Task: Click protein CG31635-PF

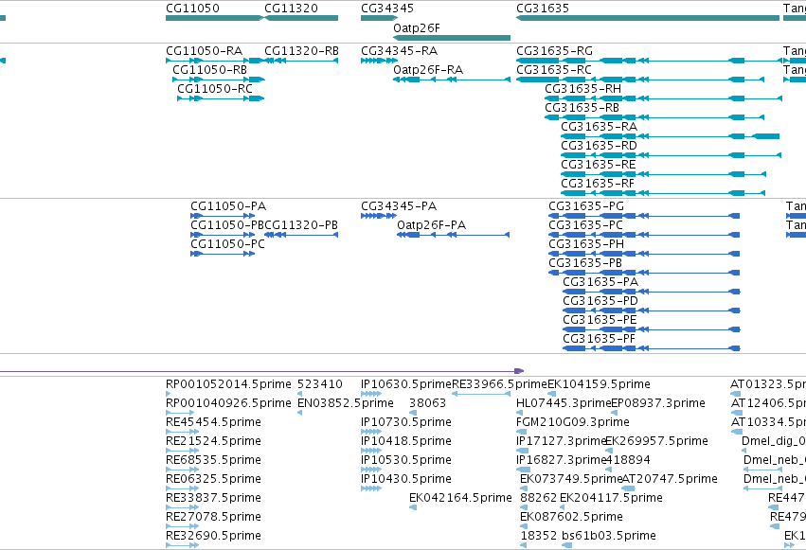Action: coord(599,340)
